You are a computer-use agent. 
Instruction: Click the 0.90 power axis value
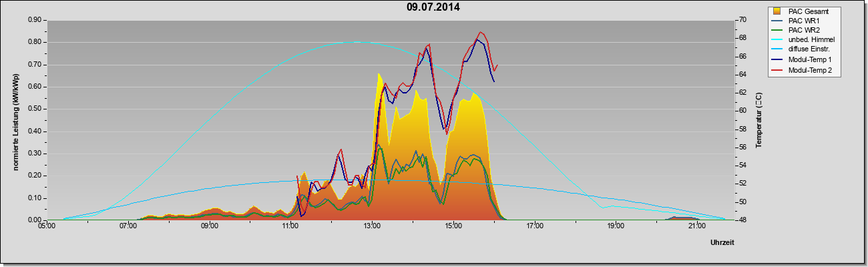tap(35, 20)
